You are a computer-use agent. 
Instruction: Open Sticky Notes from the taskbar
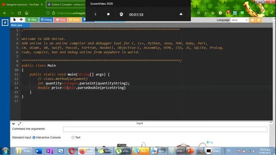pyautogui.click(x=104, y=151)
